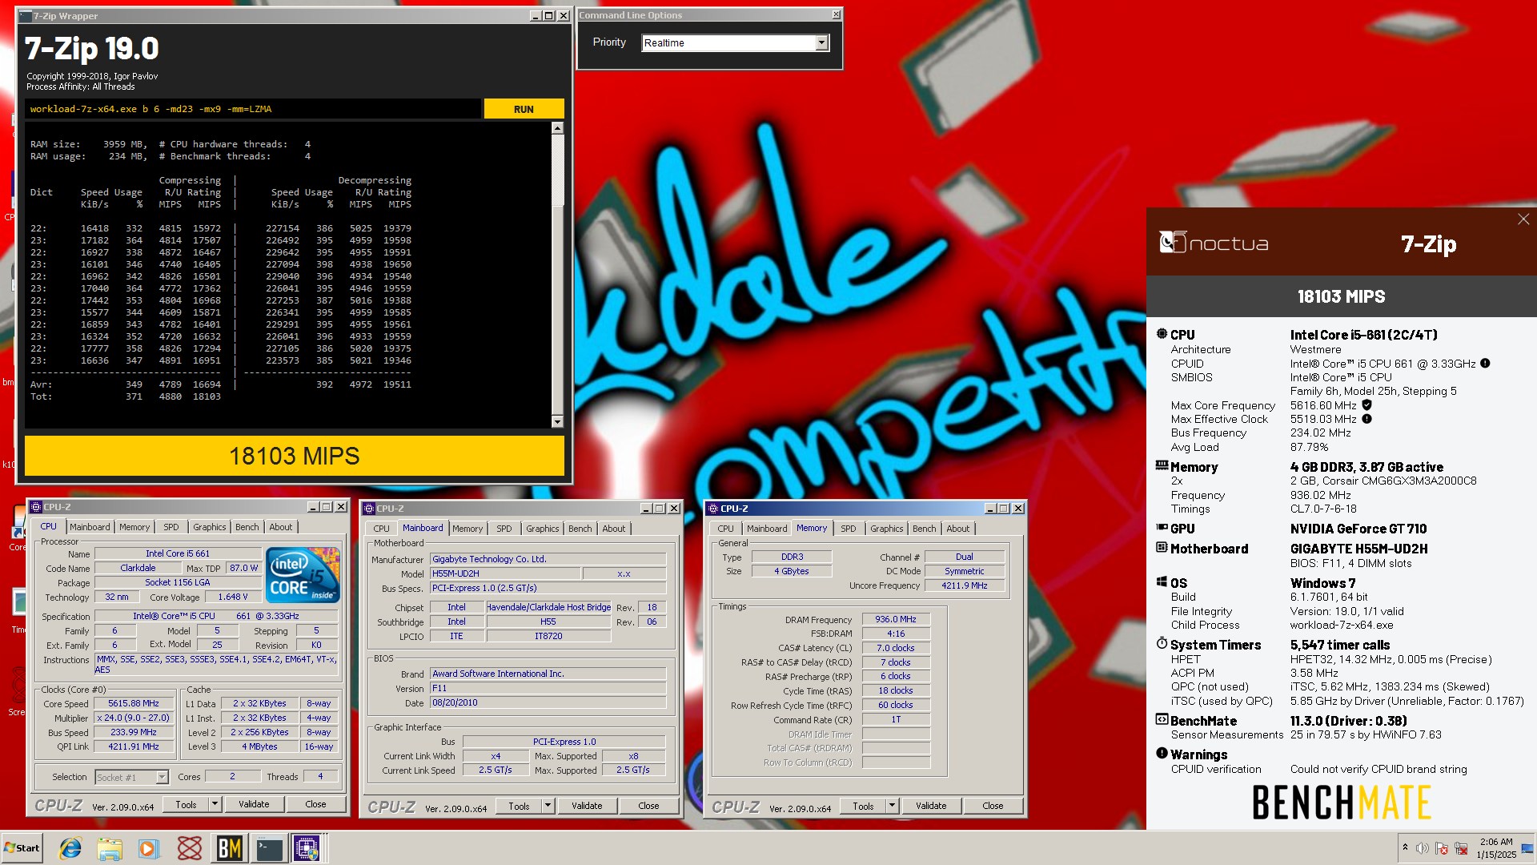Screen dimensions: 1537x865
Task: Switch to CPU-Z taskbar button
Action: tap(307, 848)
